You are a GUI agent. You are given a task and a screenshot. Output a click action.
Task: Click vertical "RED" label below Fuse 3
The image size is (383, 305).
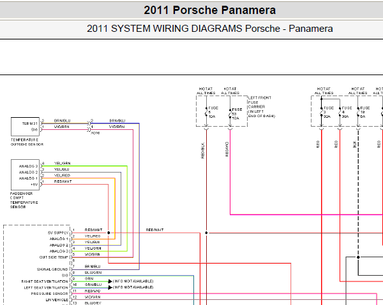coord(318,144)
